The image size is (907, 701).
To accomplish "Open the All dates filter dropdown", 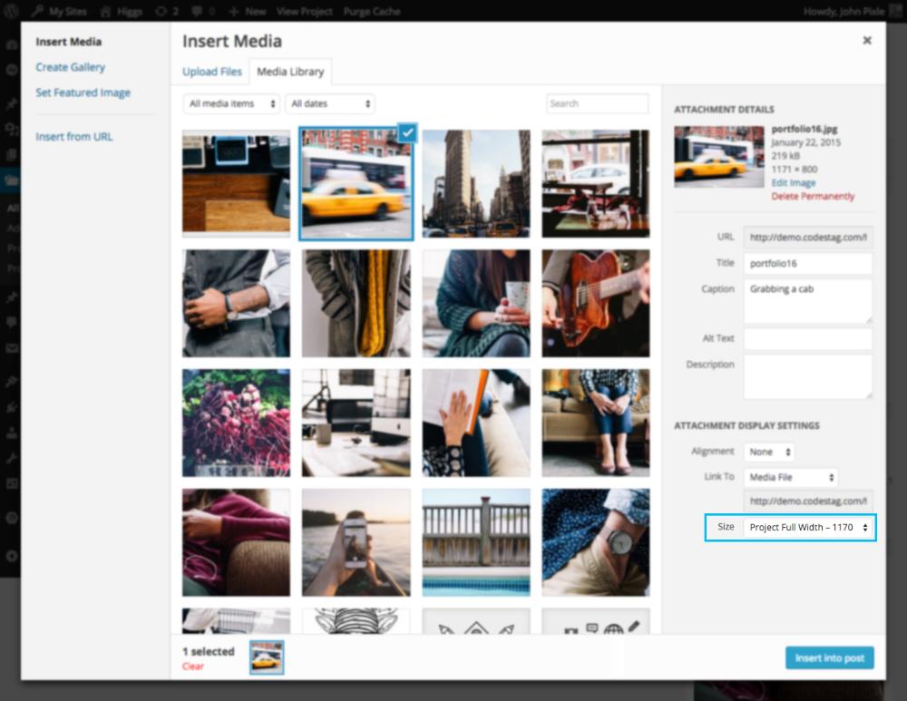I will point(330,103).
